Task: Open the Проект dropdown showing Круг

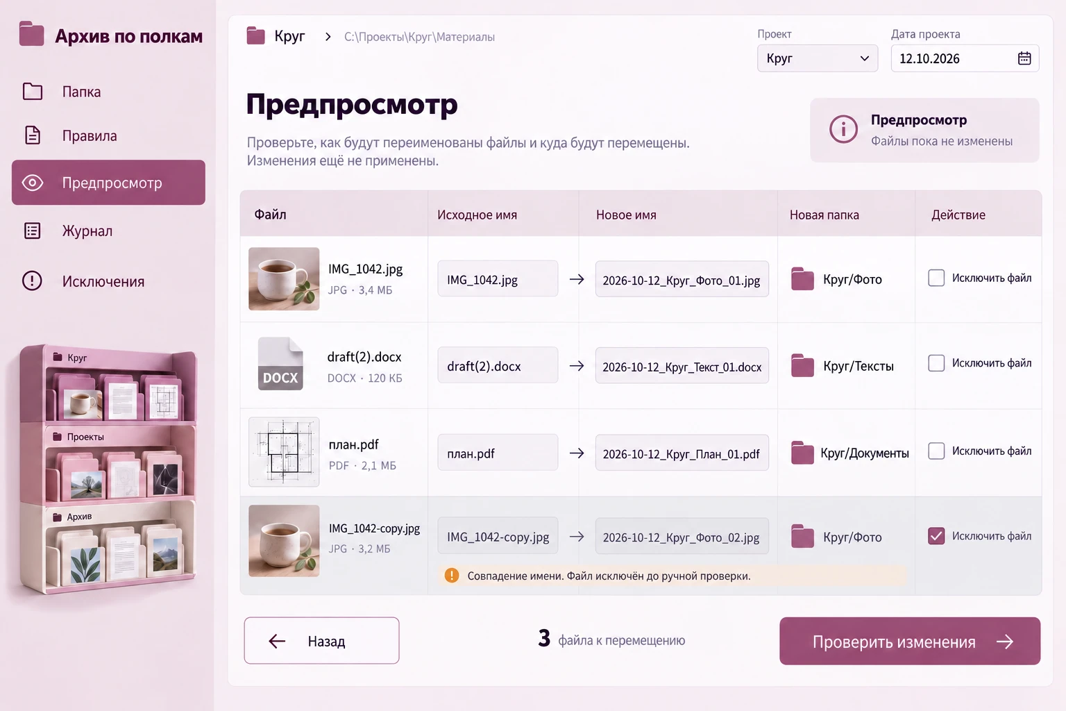Action: point(818,58)
